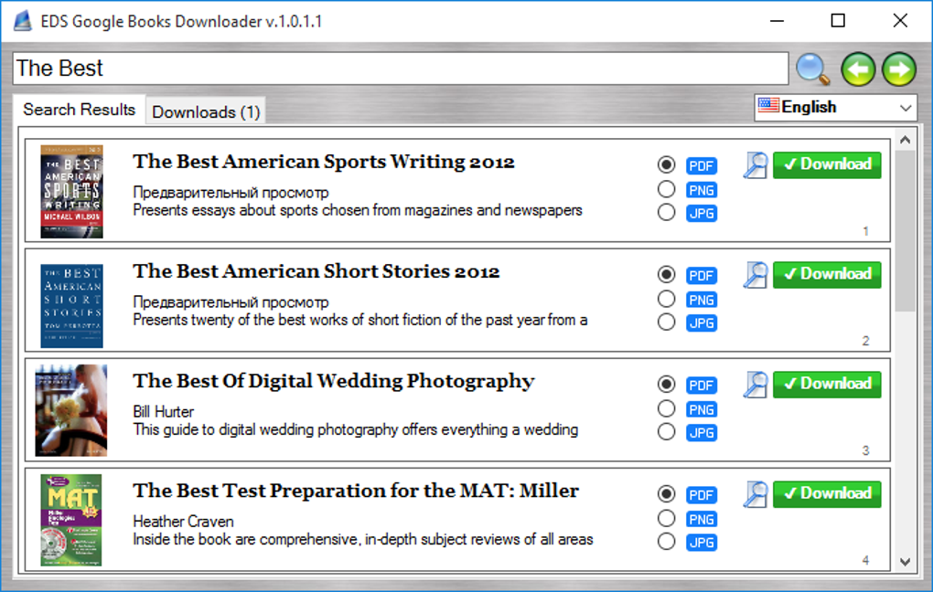Select PNG radio for Short Stories 2012

(x=667, y=299)
